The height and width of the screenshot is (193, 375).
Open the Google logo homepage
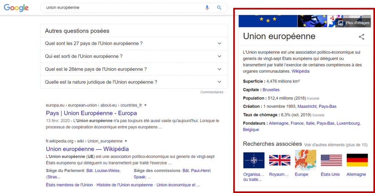coord(16,8)
